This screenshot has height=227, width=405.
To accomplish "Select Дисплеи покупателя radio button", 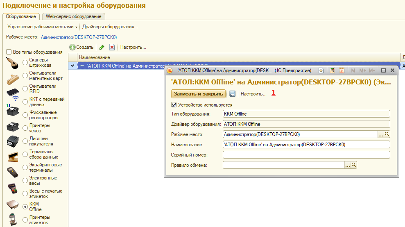I will [x=25, y=141].
